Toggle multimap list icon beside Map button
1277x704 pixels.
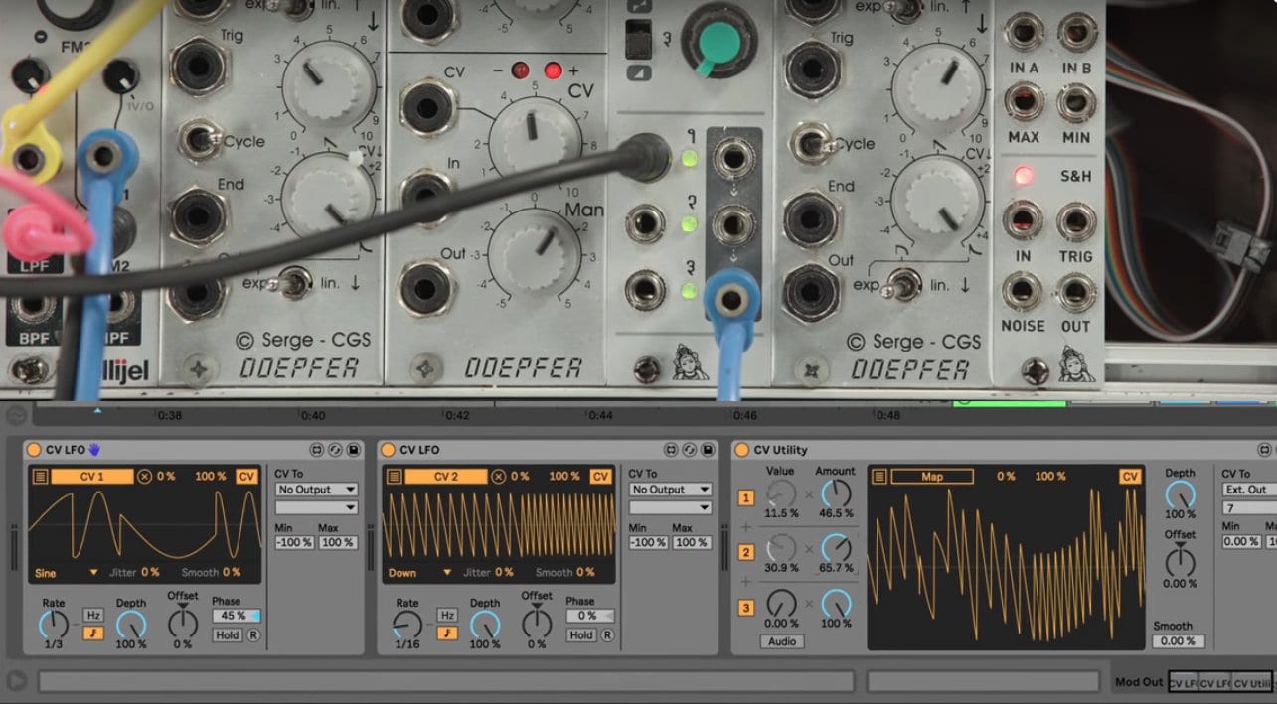[x=879, y=477]
